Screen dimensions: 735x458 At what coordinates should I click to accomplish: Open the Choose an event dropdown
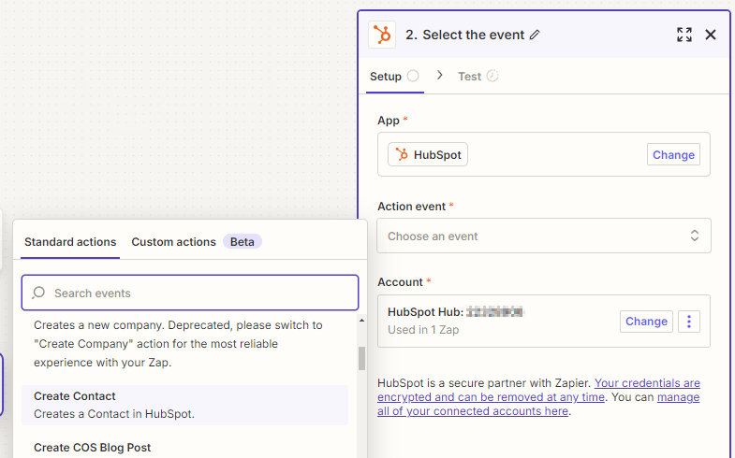click(x=543, y=236)
